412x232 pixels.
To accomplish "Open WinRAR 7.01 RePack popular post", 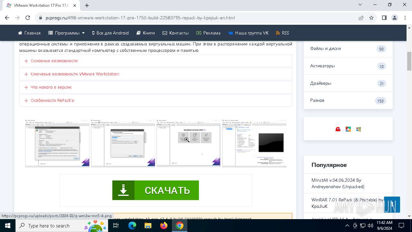I will [x=347, y=203].
